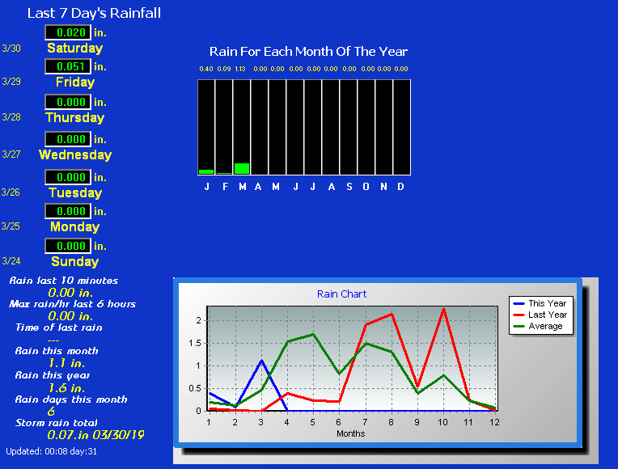Viewport: 618px width, 469px height.
Task: Click the '1.1 in.' month total
Action: click(66, 363)
